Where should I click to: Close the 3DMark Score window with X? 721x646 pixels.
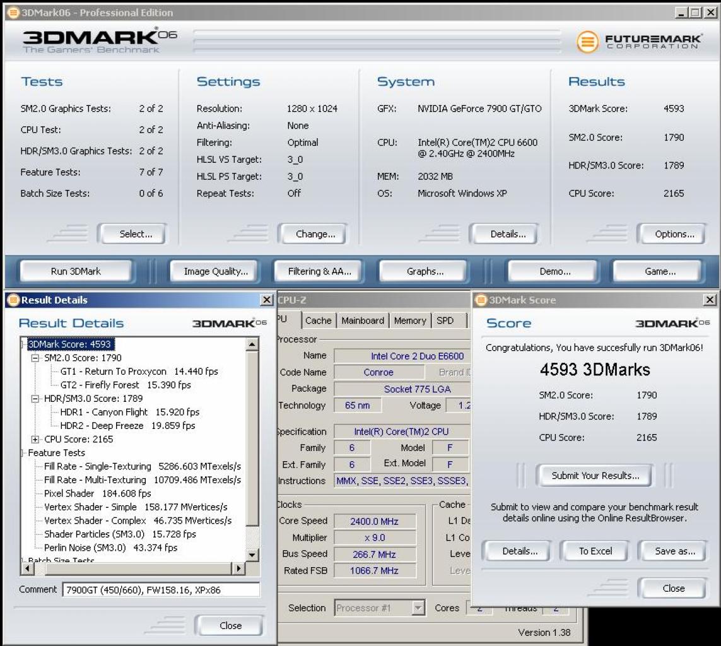pyautogui.click(x=710, y=300)
